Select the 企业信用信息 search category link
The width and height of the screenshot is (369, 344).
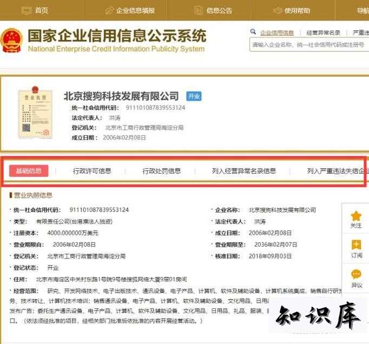pyautogui.click(x=277, y=32)
